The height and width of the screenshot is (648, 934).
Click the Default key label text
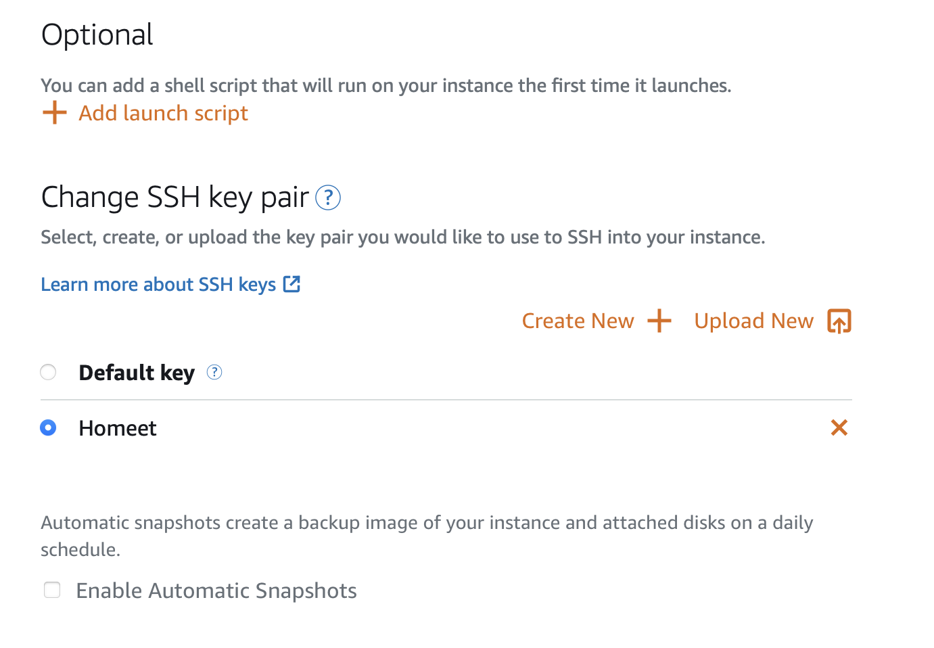(137, 373)
